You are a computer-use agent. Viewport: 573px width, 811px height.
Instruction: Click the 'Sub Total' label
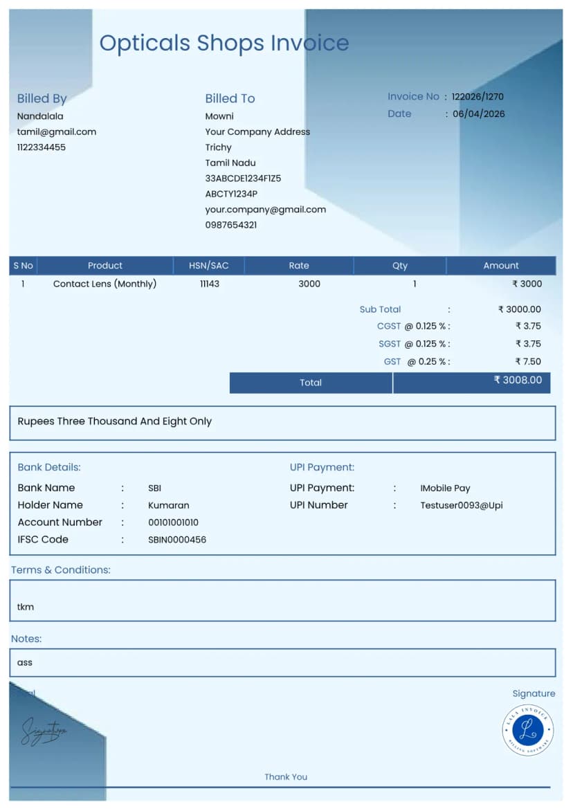pyautogui.click(x=380, y=309)
